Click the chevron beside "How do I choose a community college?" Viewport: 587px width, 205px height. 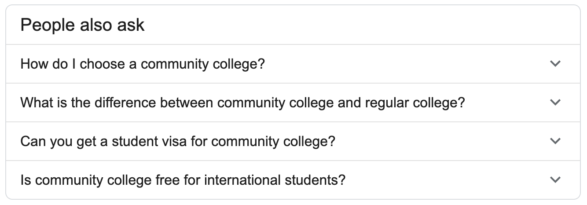[555, 64]
